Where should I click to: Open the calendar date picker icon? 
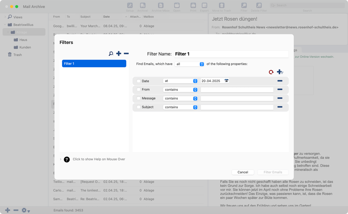(226, 81)
